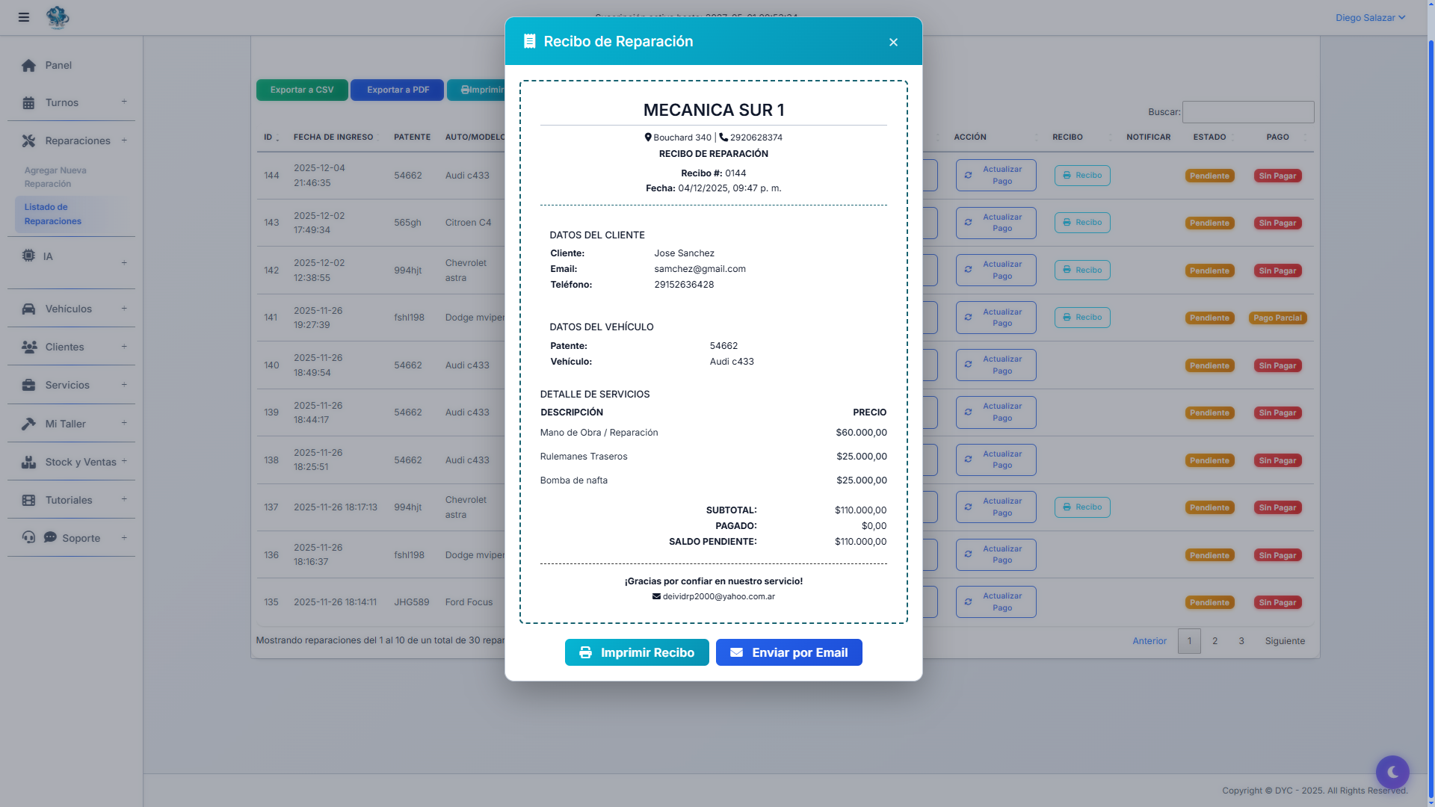Toggle dark mode moon button
Screen dimensions: 1435x807
click(1392, 772)
